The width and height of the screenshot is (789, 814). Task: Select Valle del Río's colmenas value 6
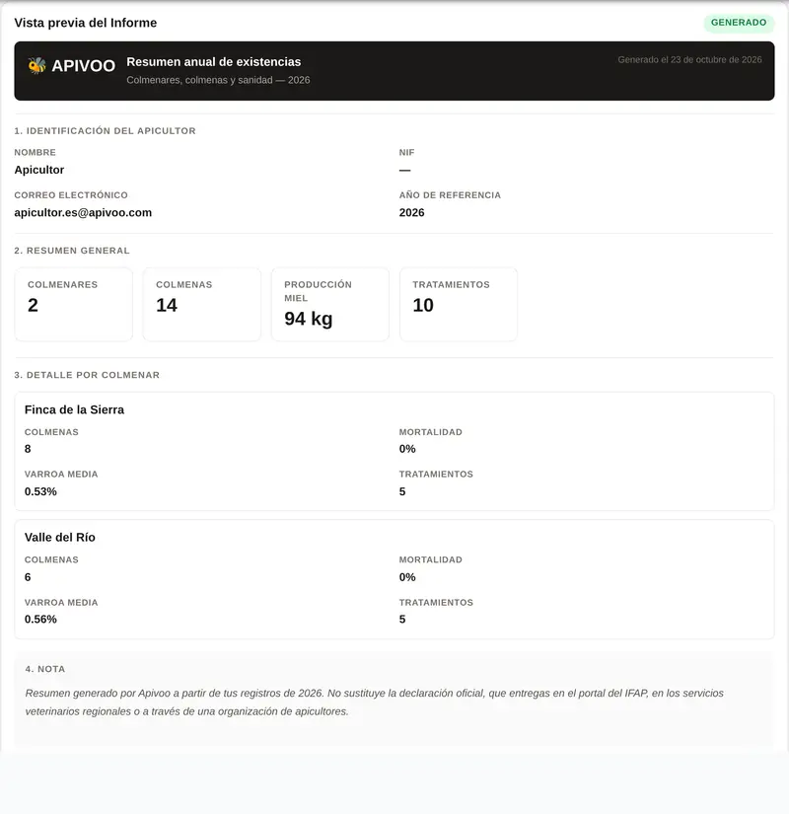28,577
